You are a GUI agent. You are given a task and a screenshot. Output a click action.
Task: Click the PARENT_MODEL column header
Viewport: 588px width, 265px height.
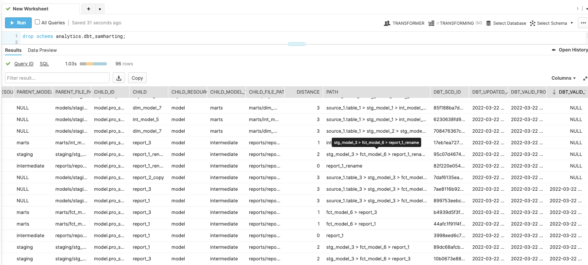[33, 92]
